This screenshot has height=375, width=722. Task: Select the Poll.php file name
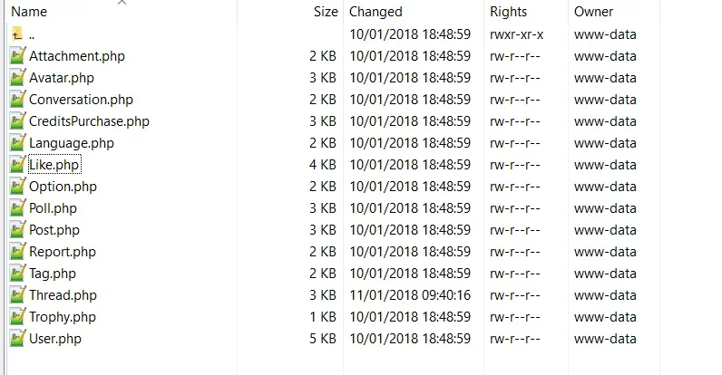coord(53,207)
